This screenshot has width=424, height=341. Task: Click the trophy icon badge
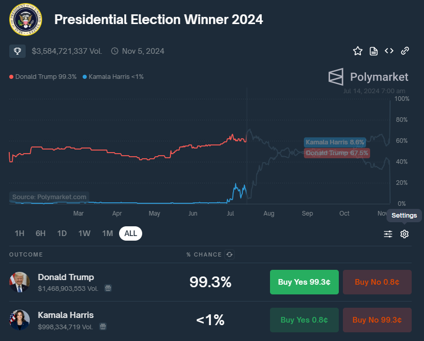click(17, 51)
